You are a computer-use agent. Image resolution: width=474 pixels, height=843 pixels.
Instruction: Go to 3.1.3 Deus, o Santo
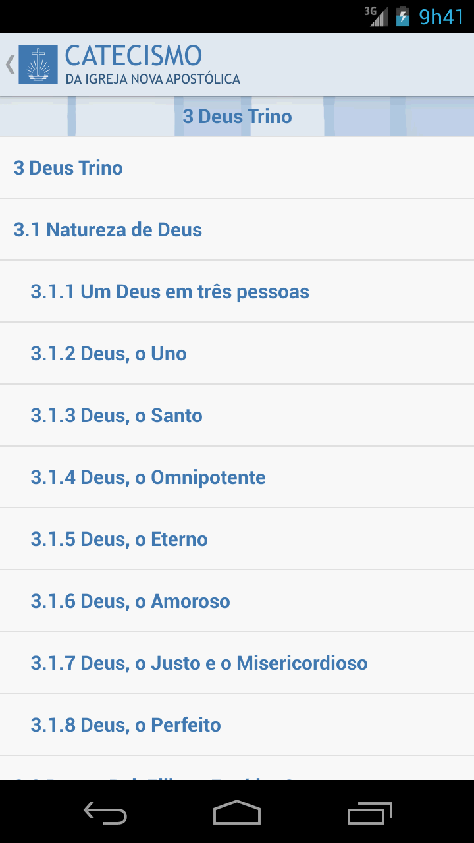pos(237,416)
